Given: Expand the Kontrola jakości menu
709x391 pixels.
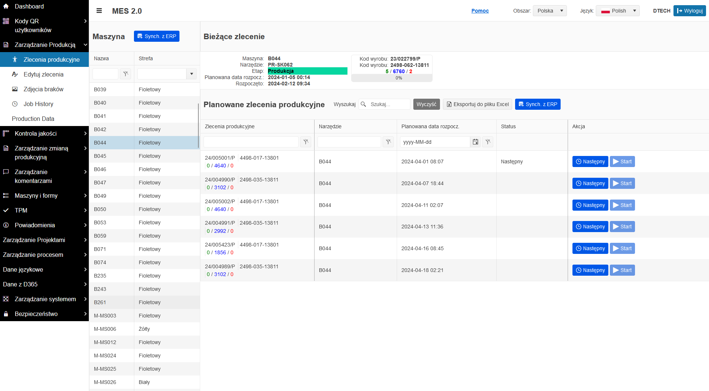Looking at the screenshot, I should 44,133.
